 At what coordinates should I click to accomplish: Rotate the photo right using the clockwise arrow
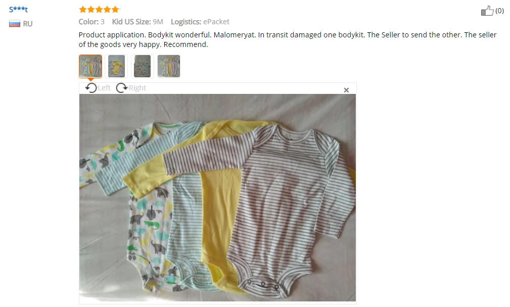coord(122,88)
